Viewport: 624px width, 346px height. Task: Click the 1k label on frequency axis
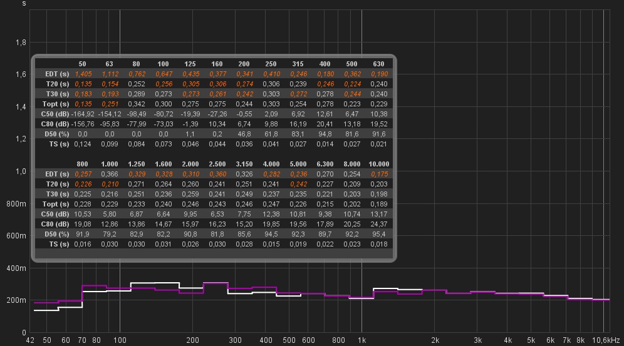[x=361, y=340]
